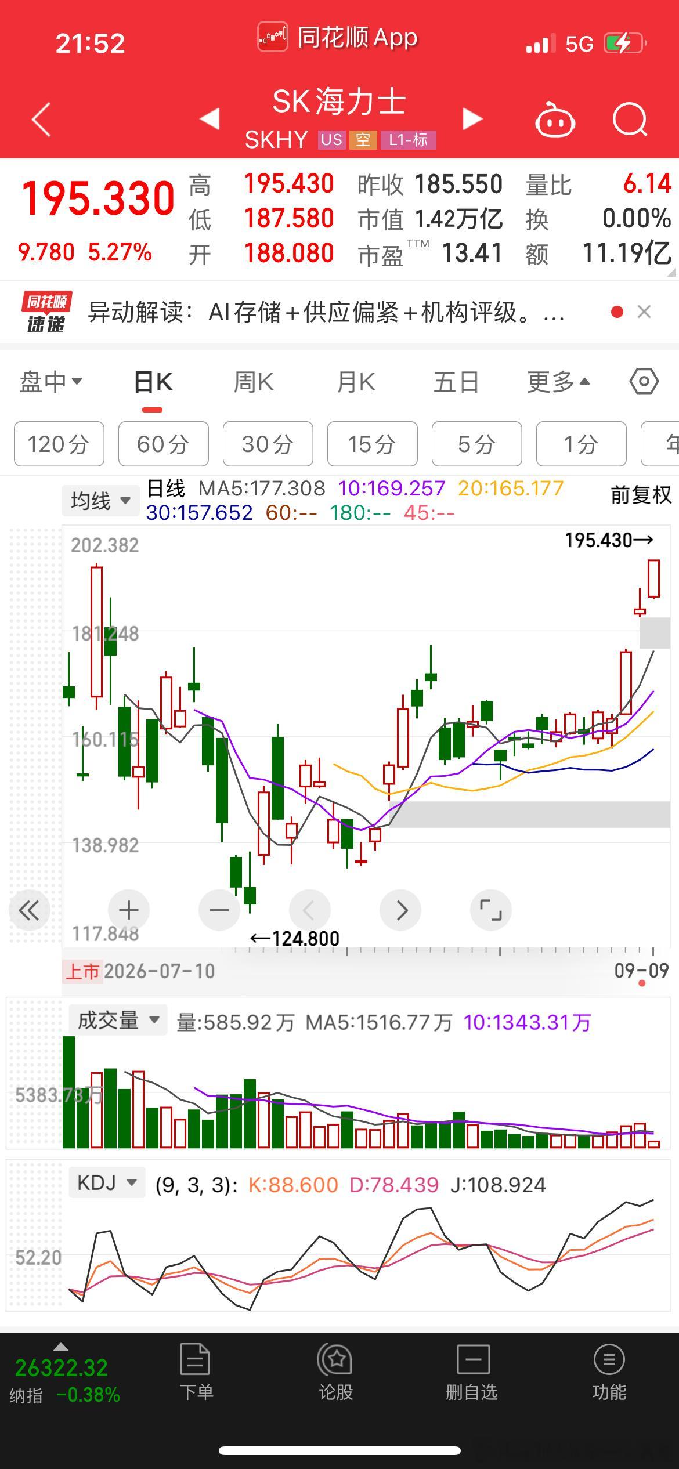
Task: Move chart right with arrow button
Action: pos(400,910)
